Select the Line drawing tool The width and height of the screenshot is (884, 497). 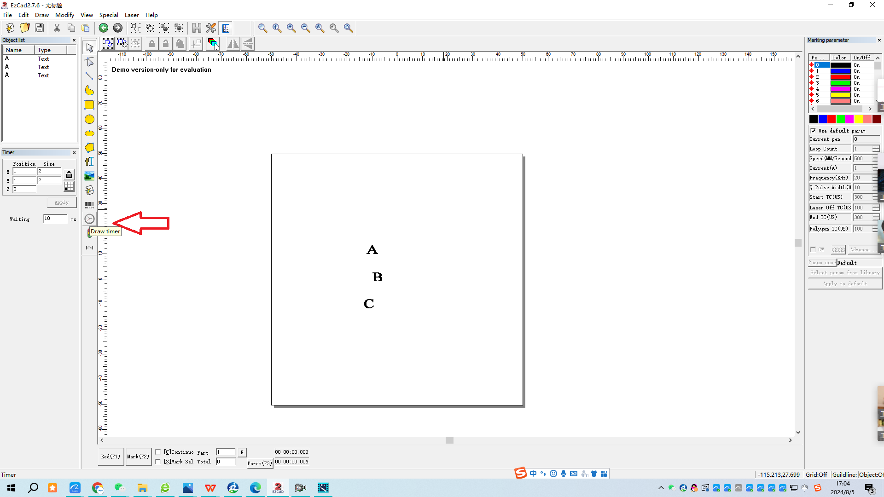(x=89, y=76)
